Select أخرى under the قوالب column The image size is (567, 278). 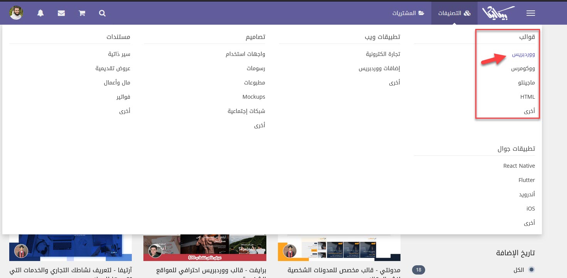pyautogui.click(x=529, y=111)
